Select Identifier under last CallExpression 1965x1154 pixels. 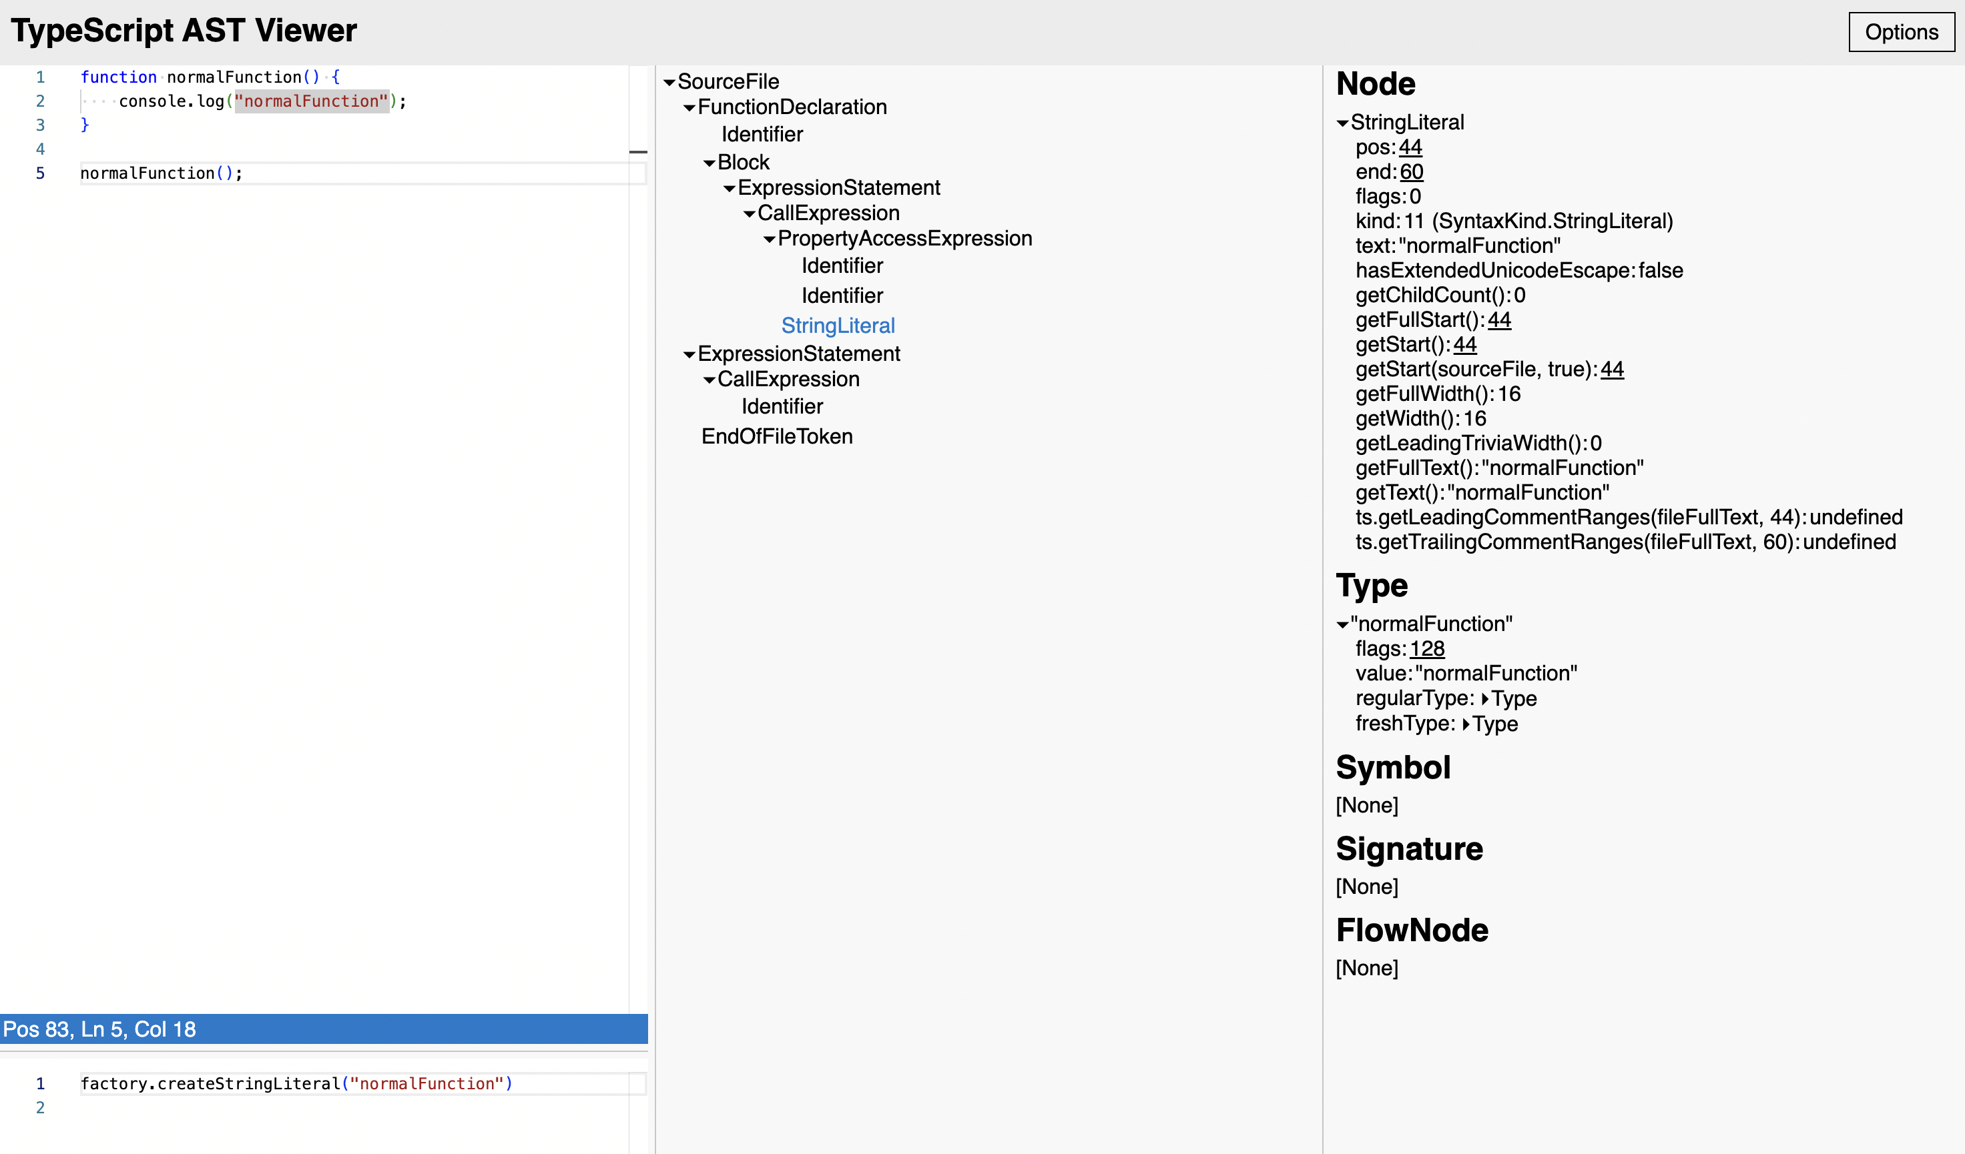point(782,406)
